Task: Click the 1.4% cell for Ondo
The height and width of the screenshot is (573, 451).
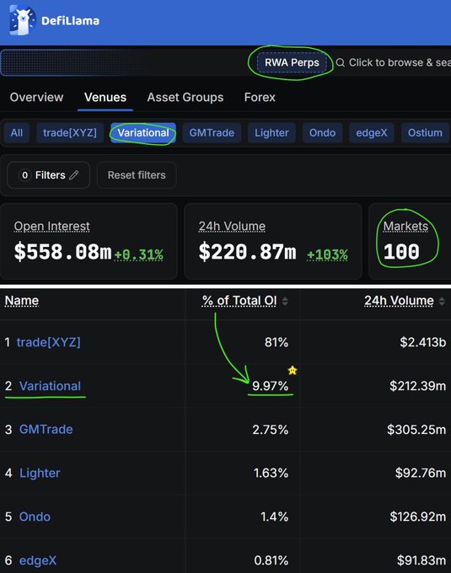Action: (274, 517)
